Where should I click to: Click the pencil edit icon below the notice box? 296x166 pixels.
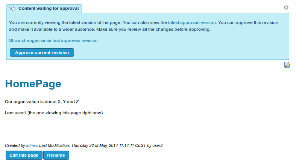(287, 65)
